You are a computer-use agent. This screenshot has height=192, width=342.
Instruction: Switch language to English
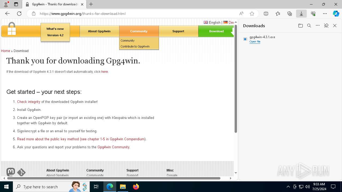(212, 22)
